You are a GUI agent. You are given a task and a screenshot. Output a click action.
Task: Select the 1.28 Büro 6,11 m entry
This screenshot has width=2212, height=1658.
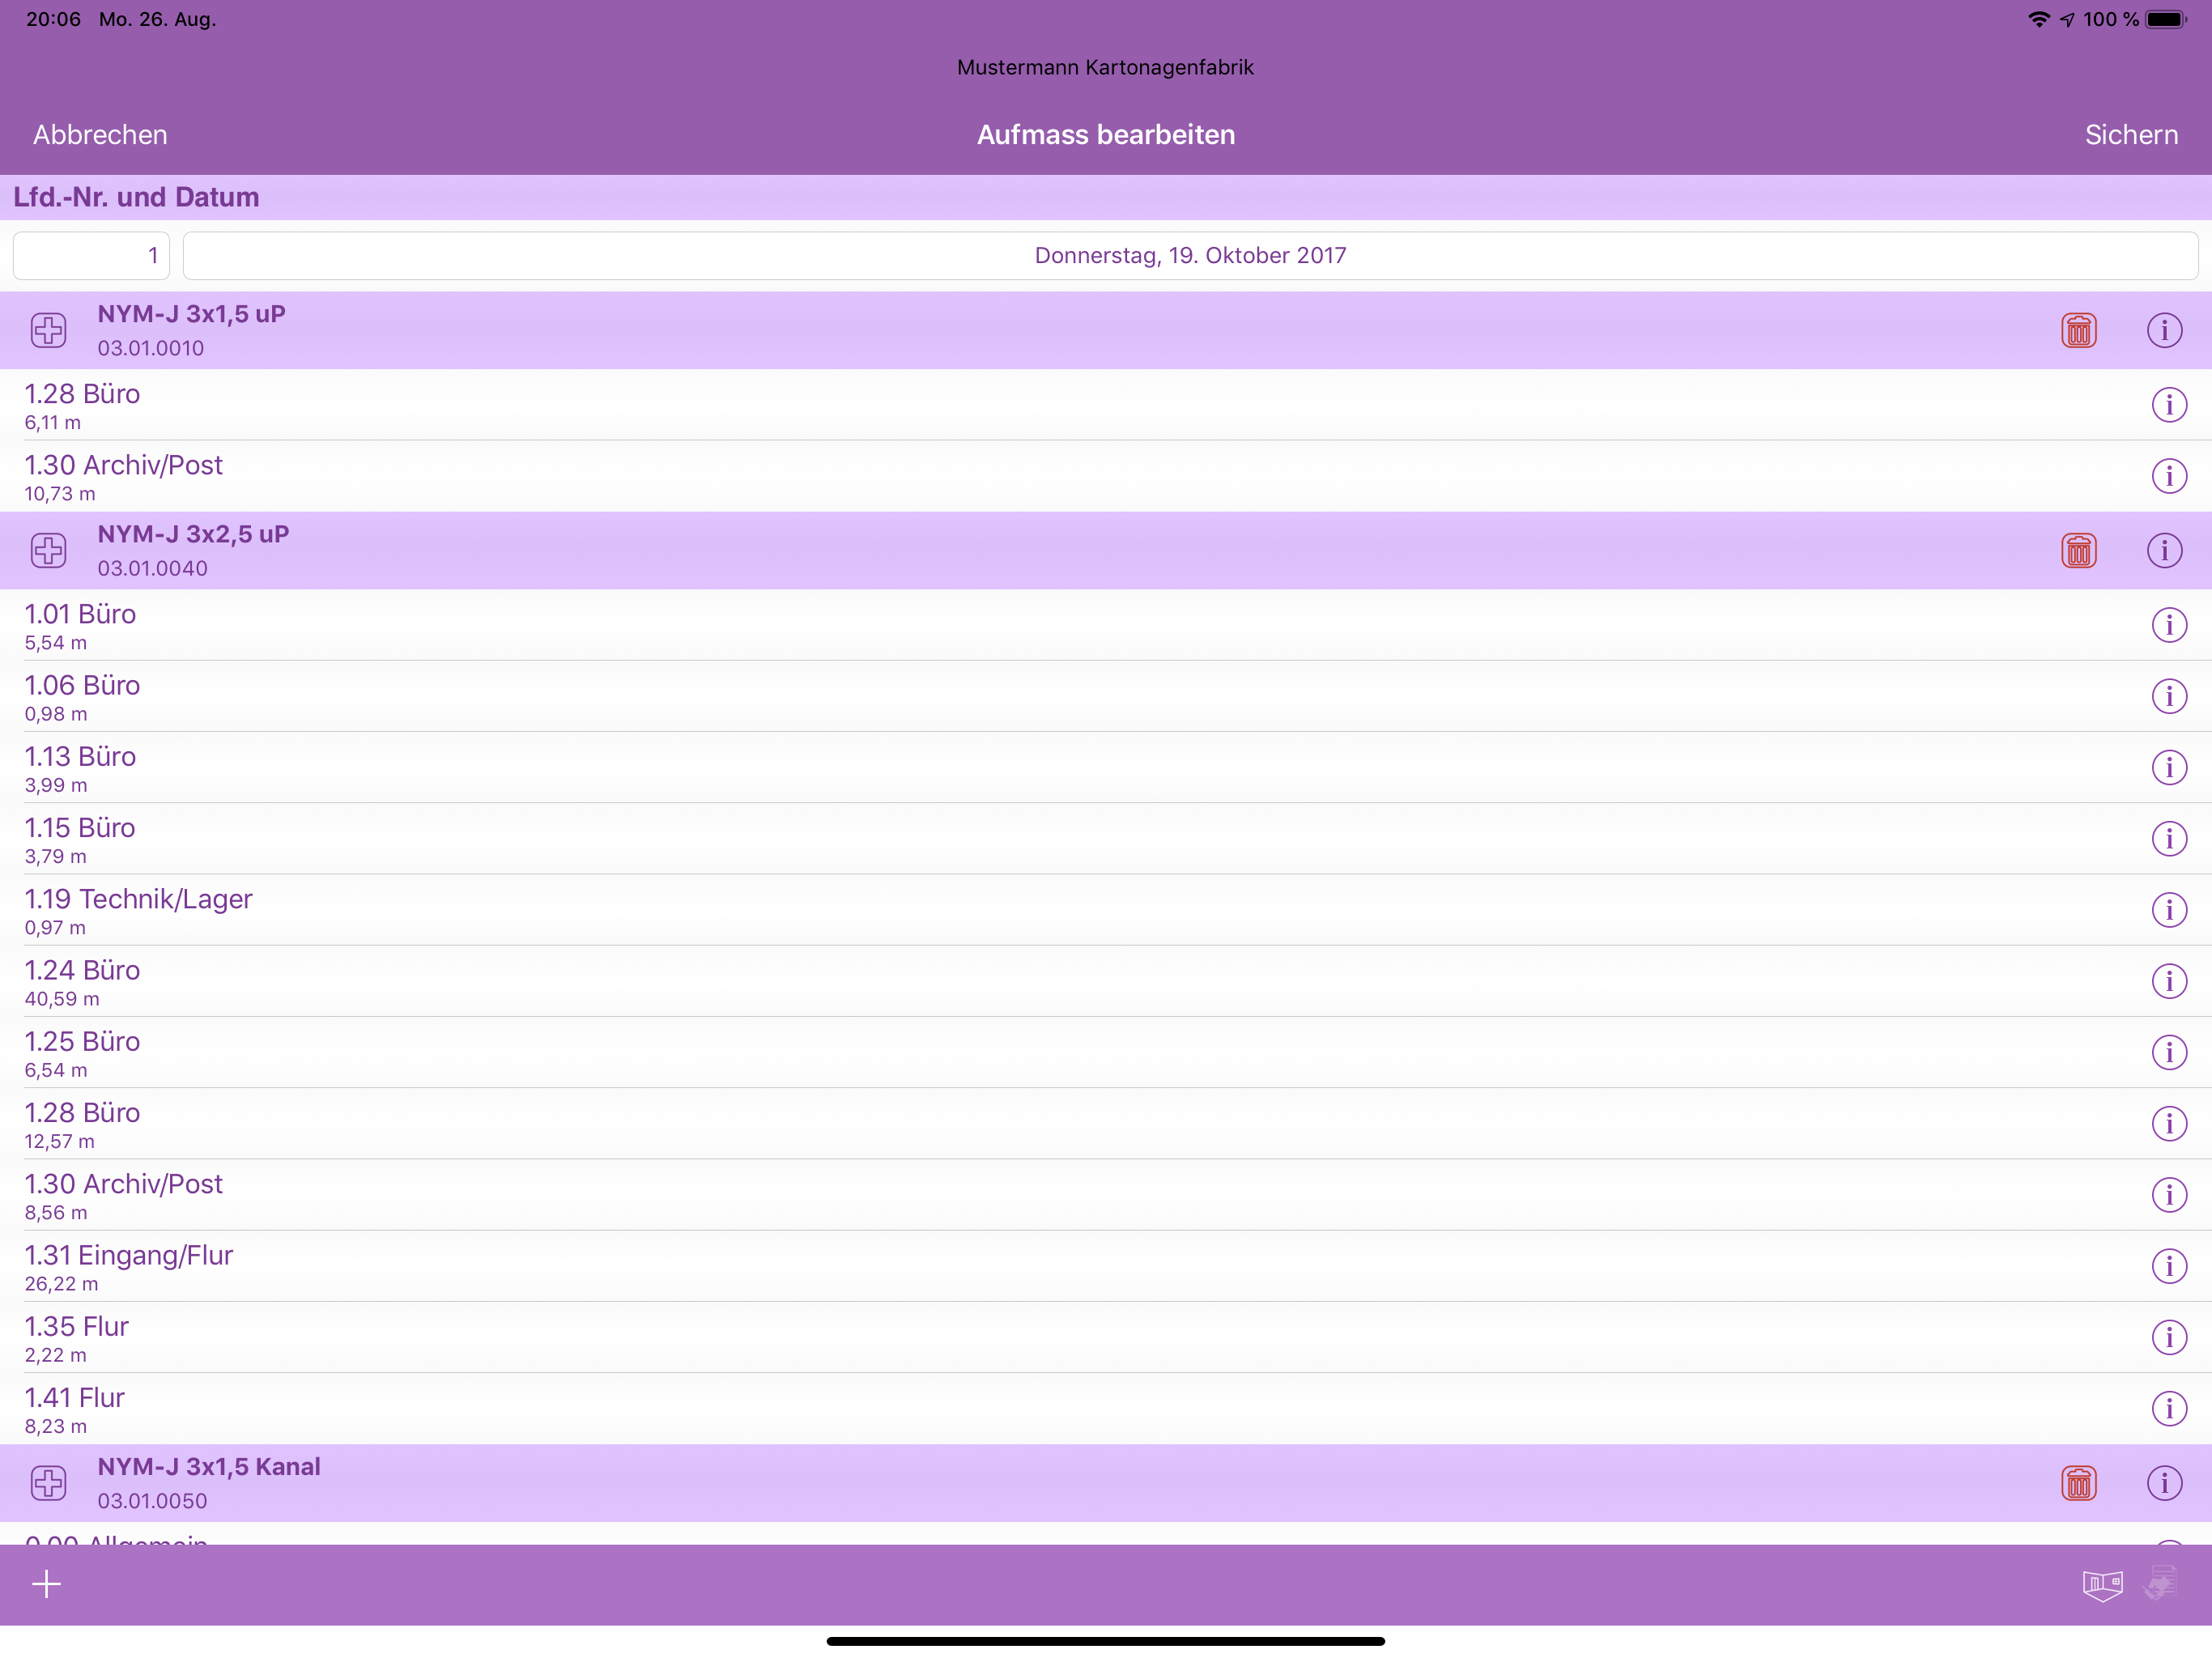click(x=1106, y=405)
